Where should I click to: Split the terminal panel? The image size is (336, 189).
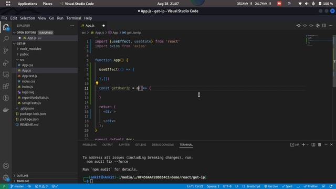click(313, 145)
